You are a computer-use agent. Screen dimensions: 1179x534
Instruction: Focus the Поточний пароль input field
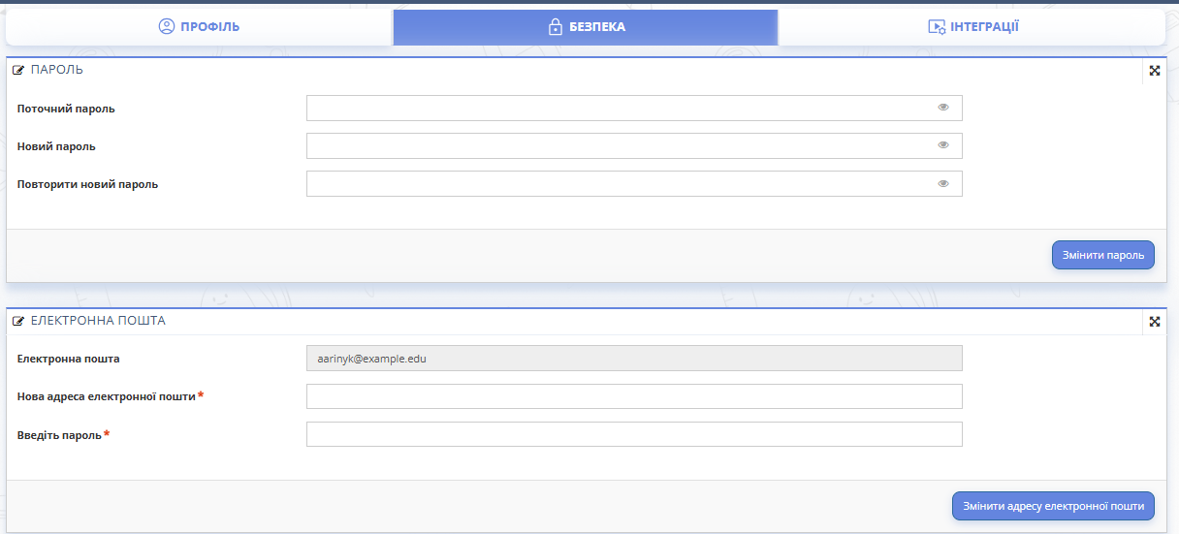(621, 109)
